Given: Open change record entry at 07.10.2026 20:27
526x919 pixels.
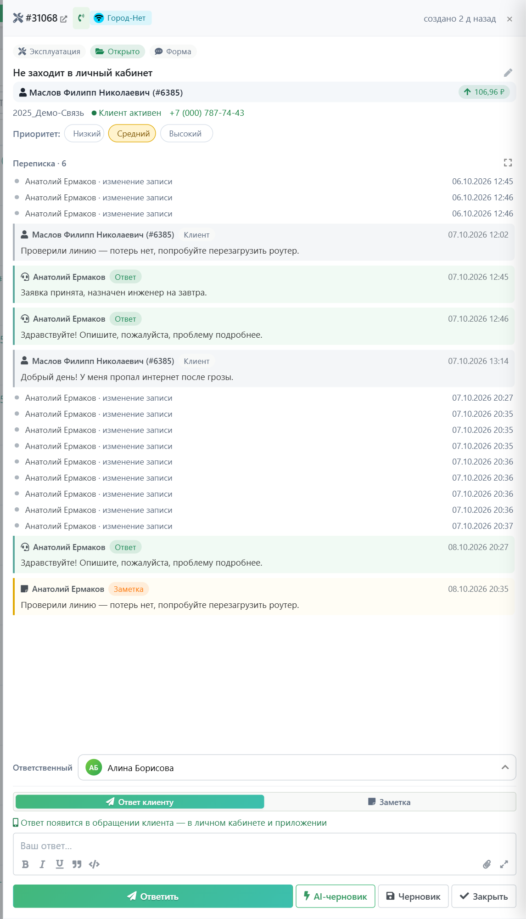Looking at the screenshot, I should click(x=263, y=398).
